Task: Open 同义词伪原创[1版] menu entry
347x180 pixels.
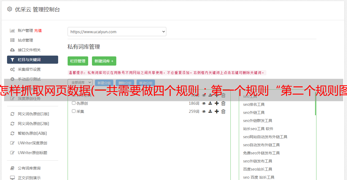Action: (34, 114)
